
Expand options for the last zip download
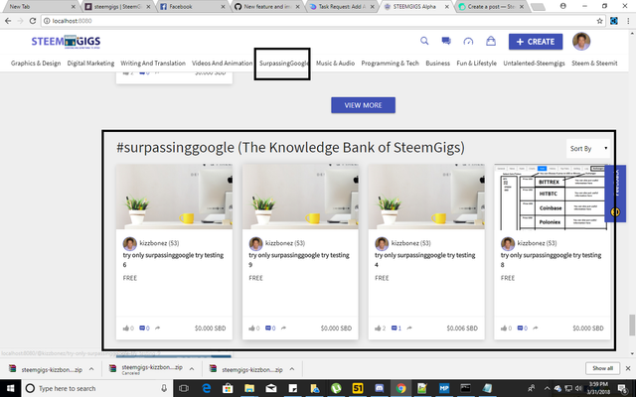point(292,369)
